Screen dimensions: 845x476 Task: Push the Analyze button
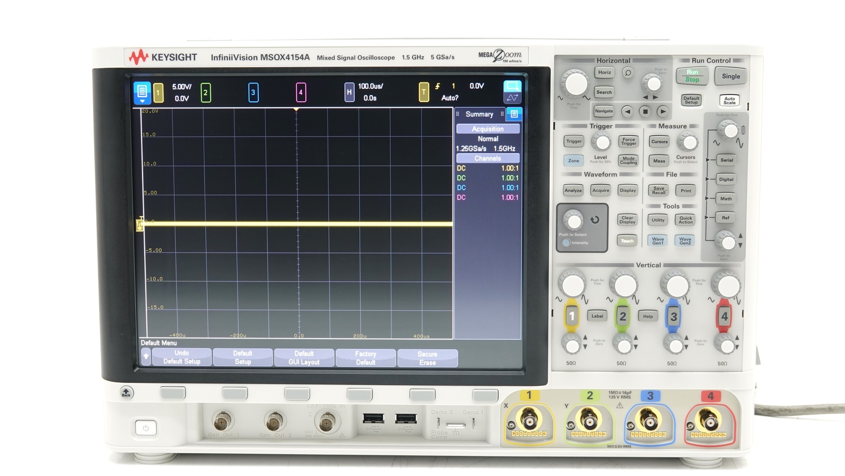click(573, 191)
